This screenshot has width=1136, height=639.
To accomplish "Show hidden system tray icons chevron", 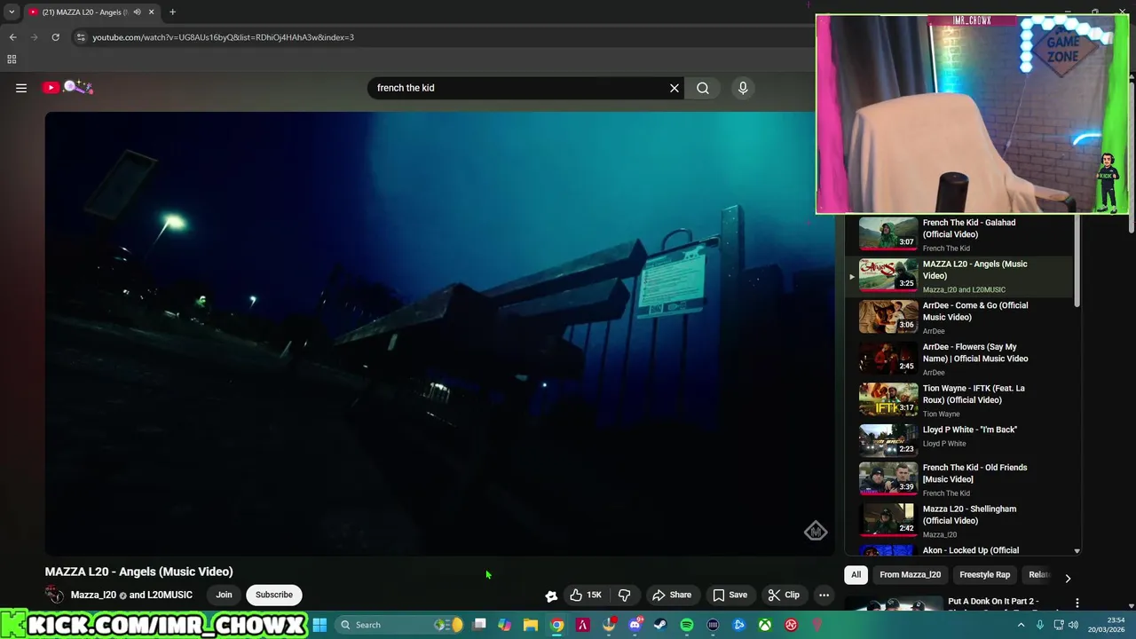I will pyautogui.click(x=1021, y=625).
